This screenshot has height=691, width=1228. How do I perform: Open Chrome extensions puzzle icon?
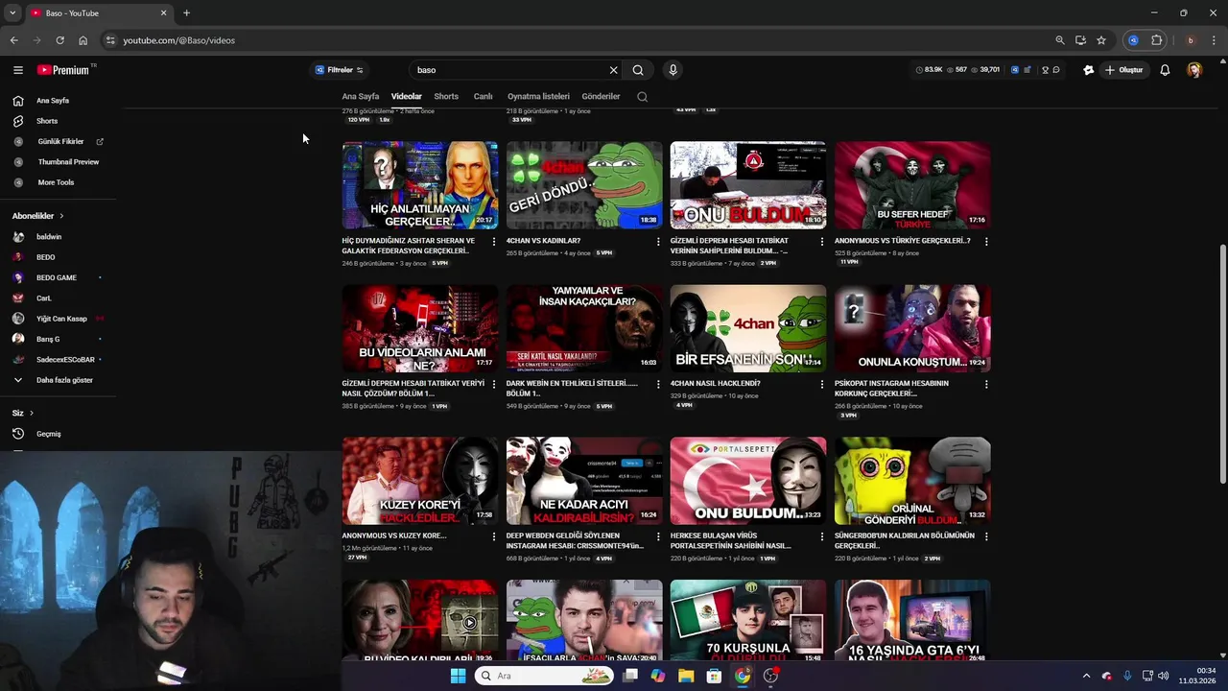click(x=1157, y=40)
